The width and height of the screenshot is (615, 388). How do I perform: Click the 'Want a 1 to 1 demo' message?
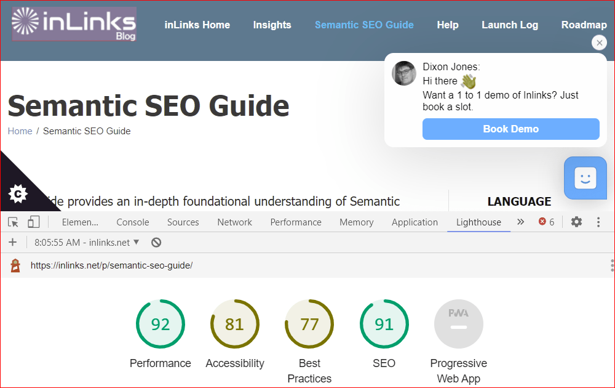(x=501, y=101)
